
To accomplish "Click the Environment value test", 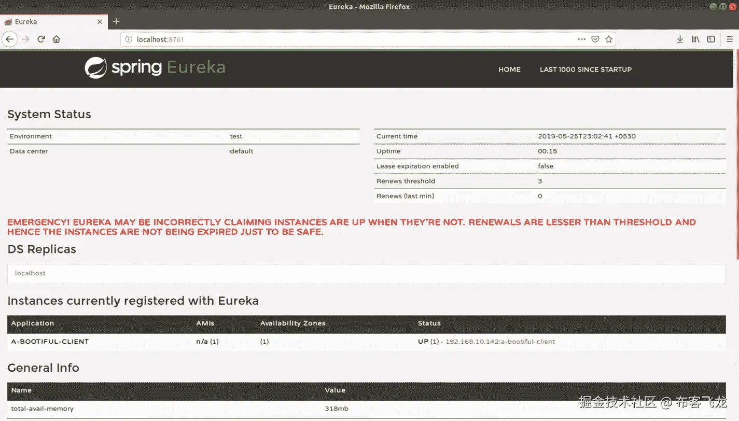I will pos(236,136).
